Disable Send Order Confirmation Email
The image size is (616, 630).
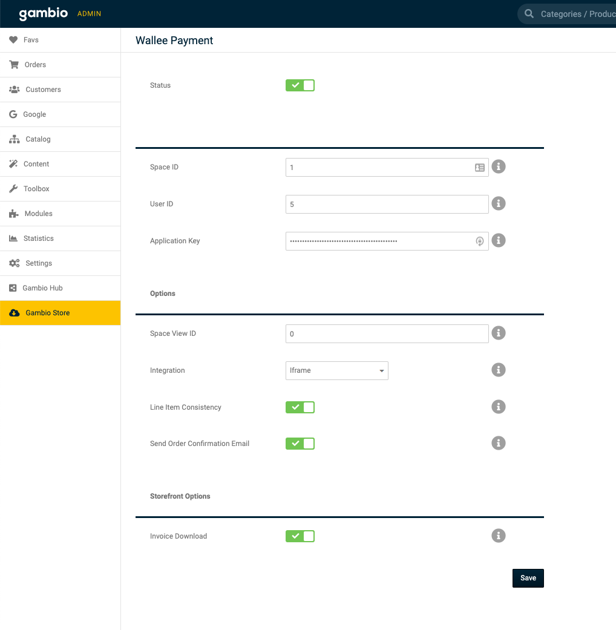(x=300, y=444)
